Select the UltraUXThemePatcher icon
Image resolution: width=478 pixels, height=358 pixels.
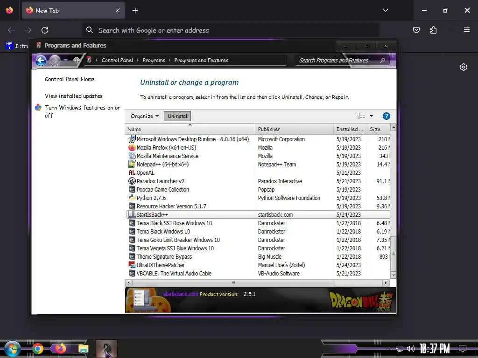(x=132, y=265)
